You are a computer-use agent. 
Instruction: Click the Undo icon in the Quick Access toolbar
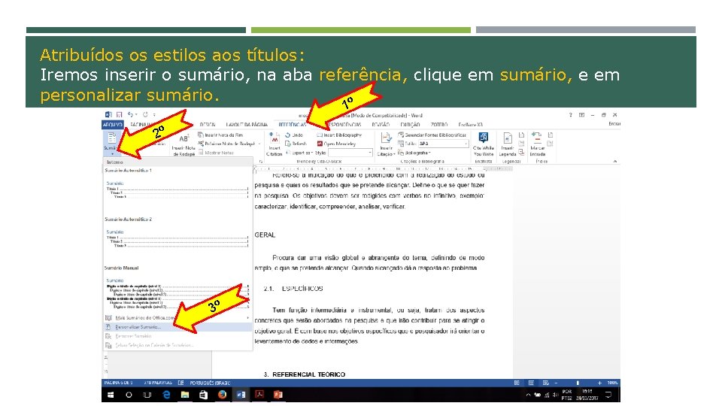tap(131, 114)
